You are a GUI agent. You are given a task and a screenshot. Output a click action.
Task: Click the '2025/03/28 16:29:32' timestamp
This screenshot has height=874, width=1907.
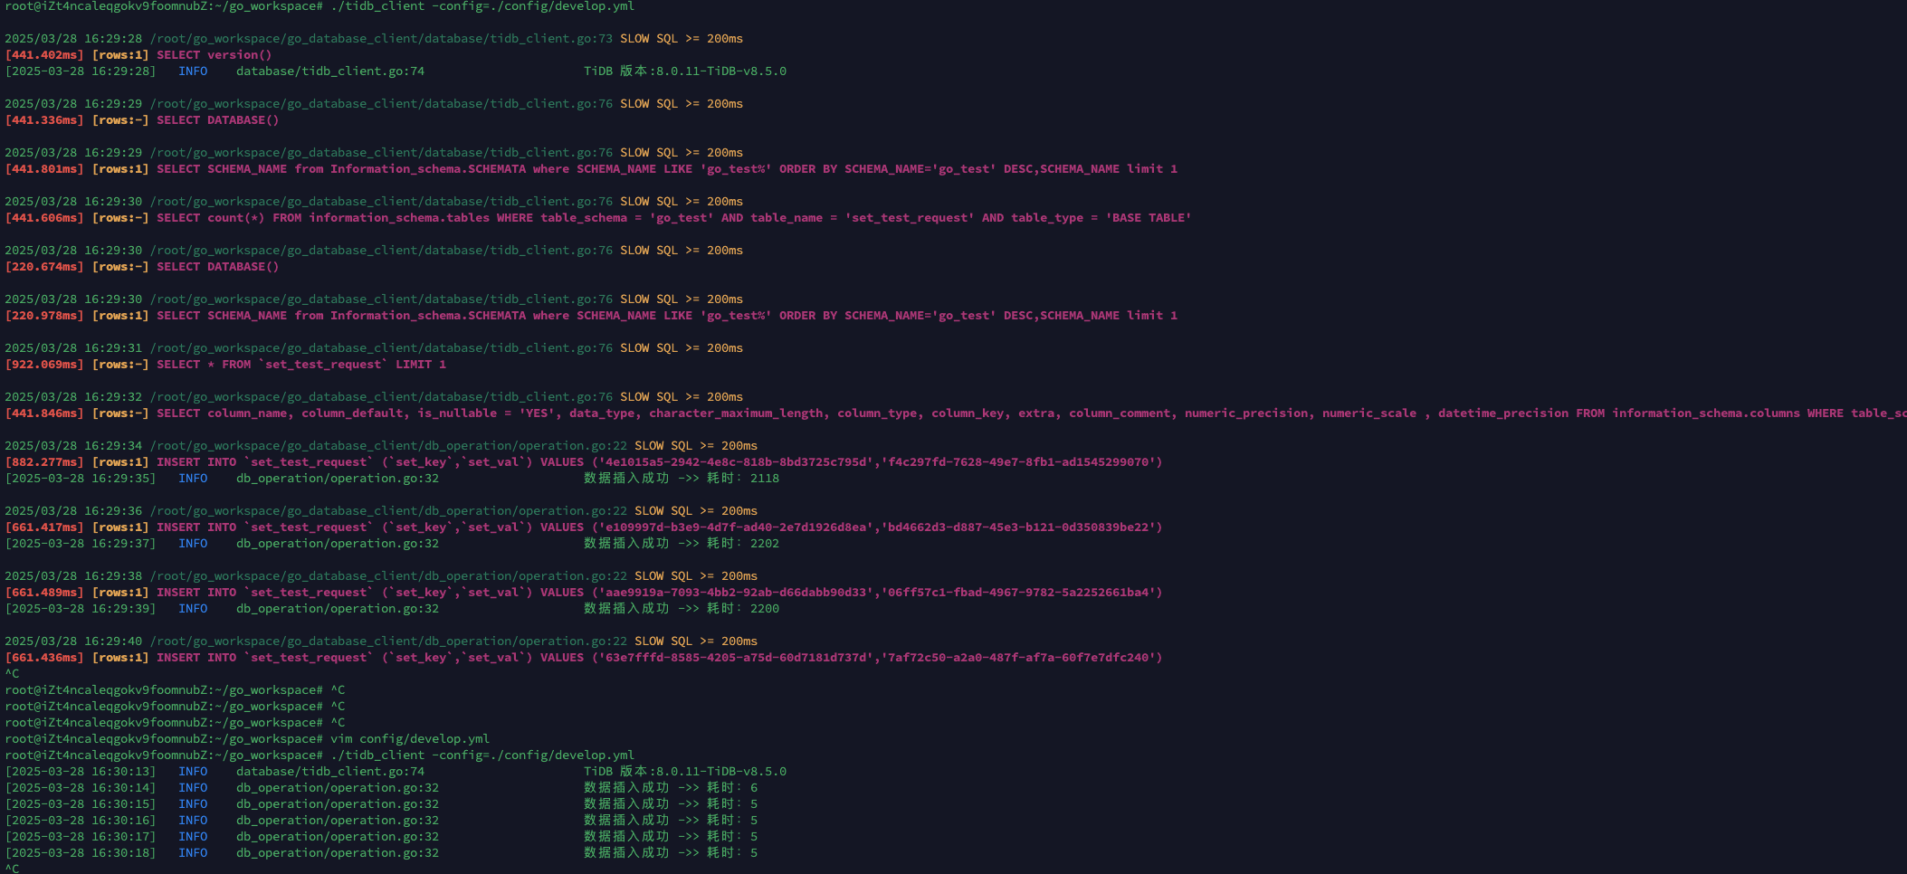pos(73,397)
